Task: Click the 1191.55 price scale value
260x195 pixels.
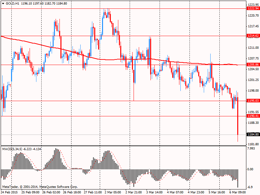Action: pos(253,112)
